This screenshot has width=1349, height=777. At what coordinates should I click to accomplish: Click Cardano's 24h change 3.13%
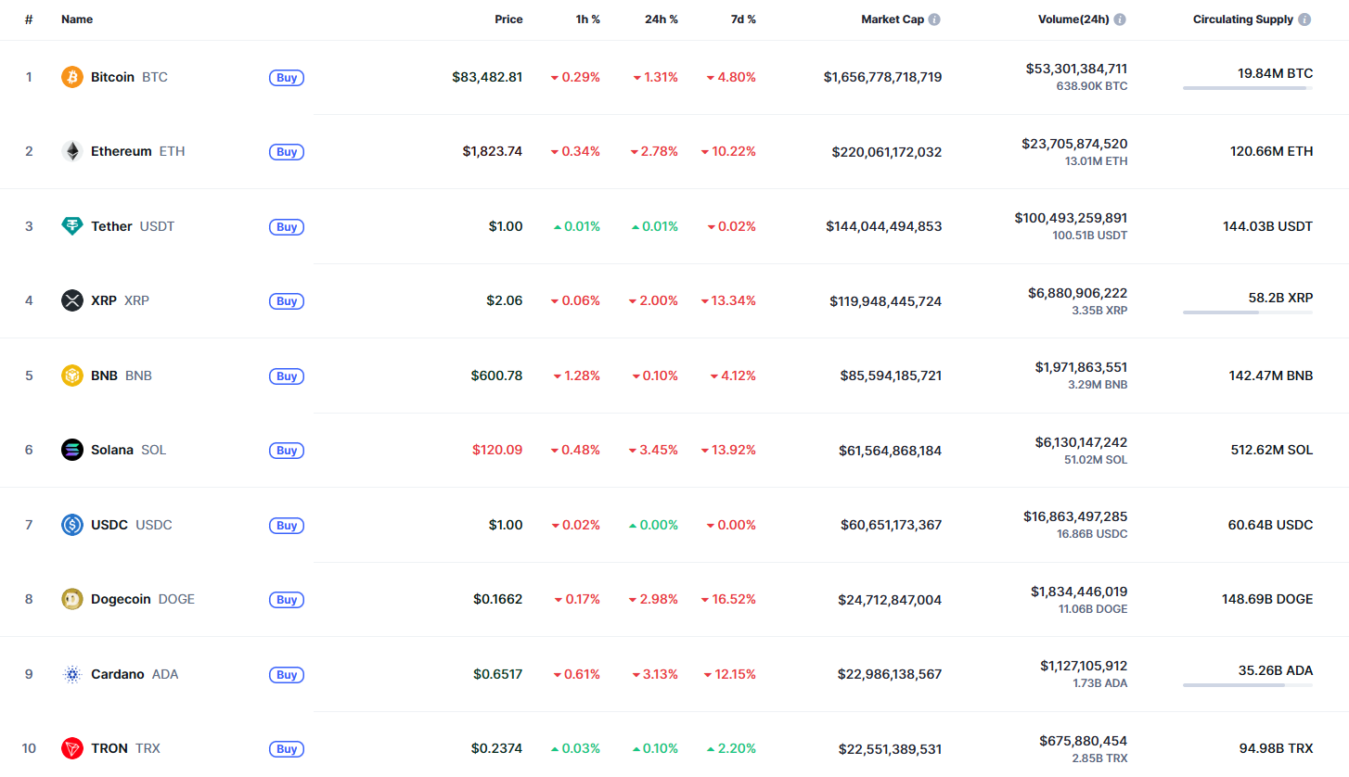(x=654, y=674)
